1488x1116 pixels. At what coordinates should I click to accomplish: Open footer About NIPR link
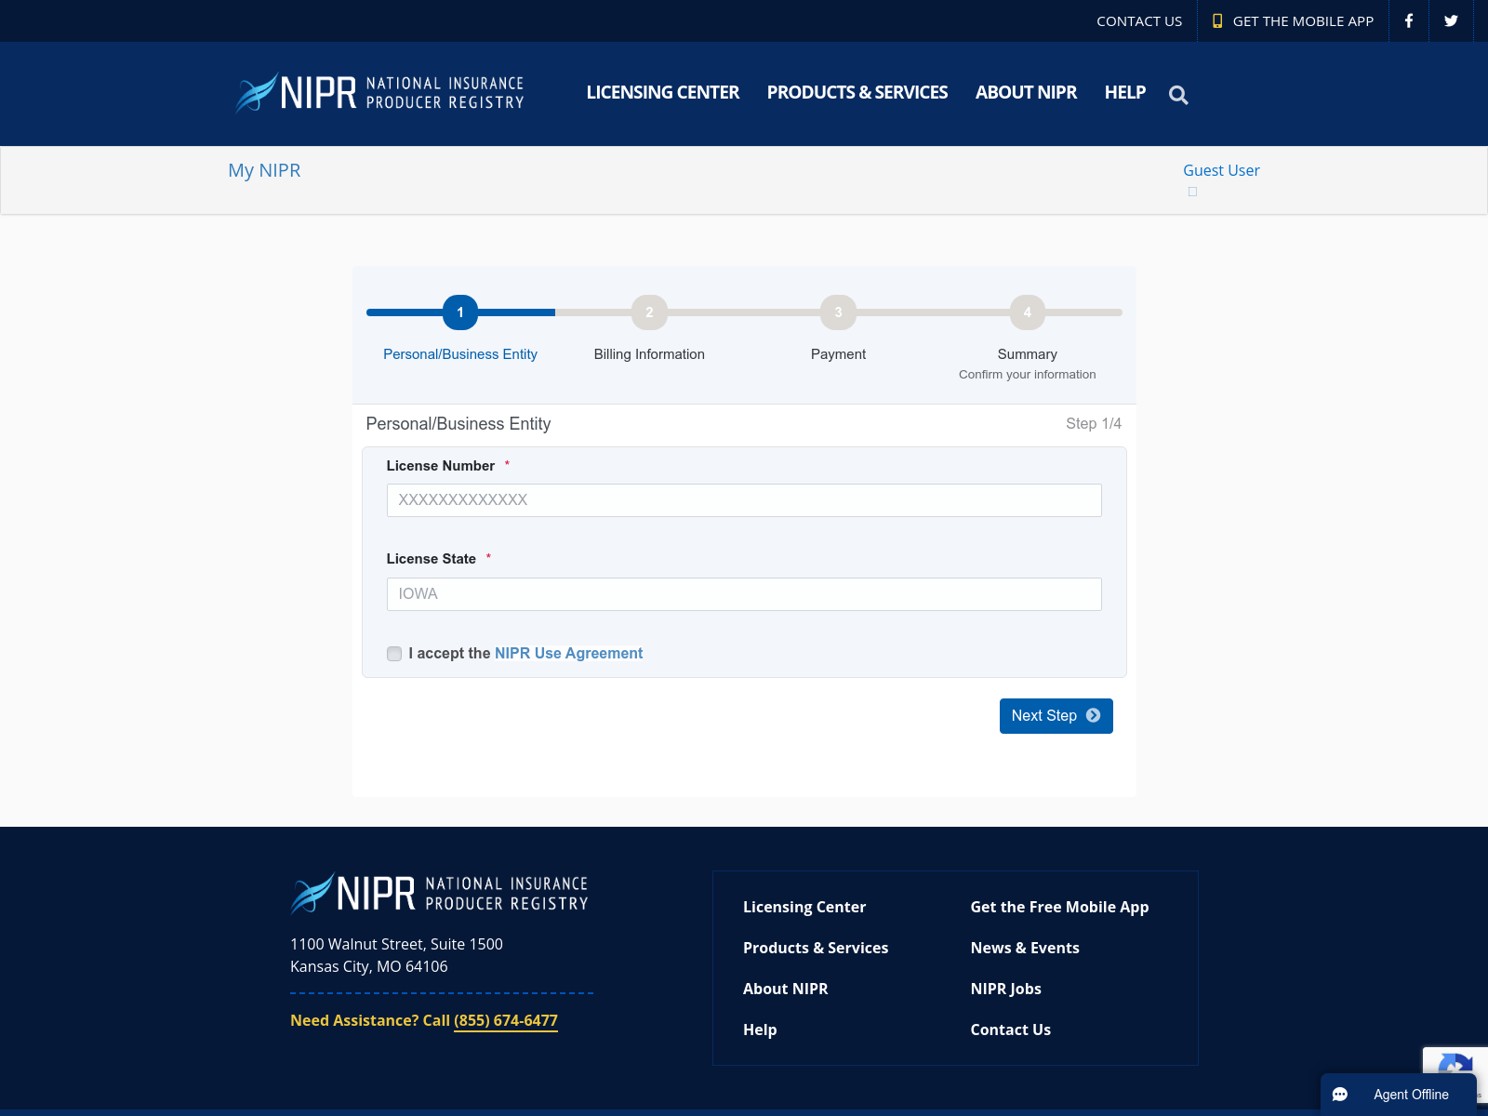(x=785, y=989)
